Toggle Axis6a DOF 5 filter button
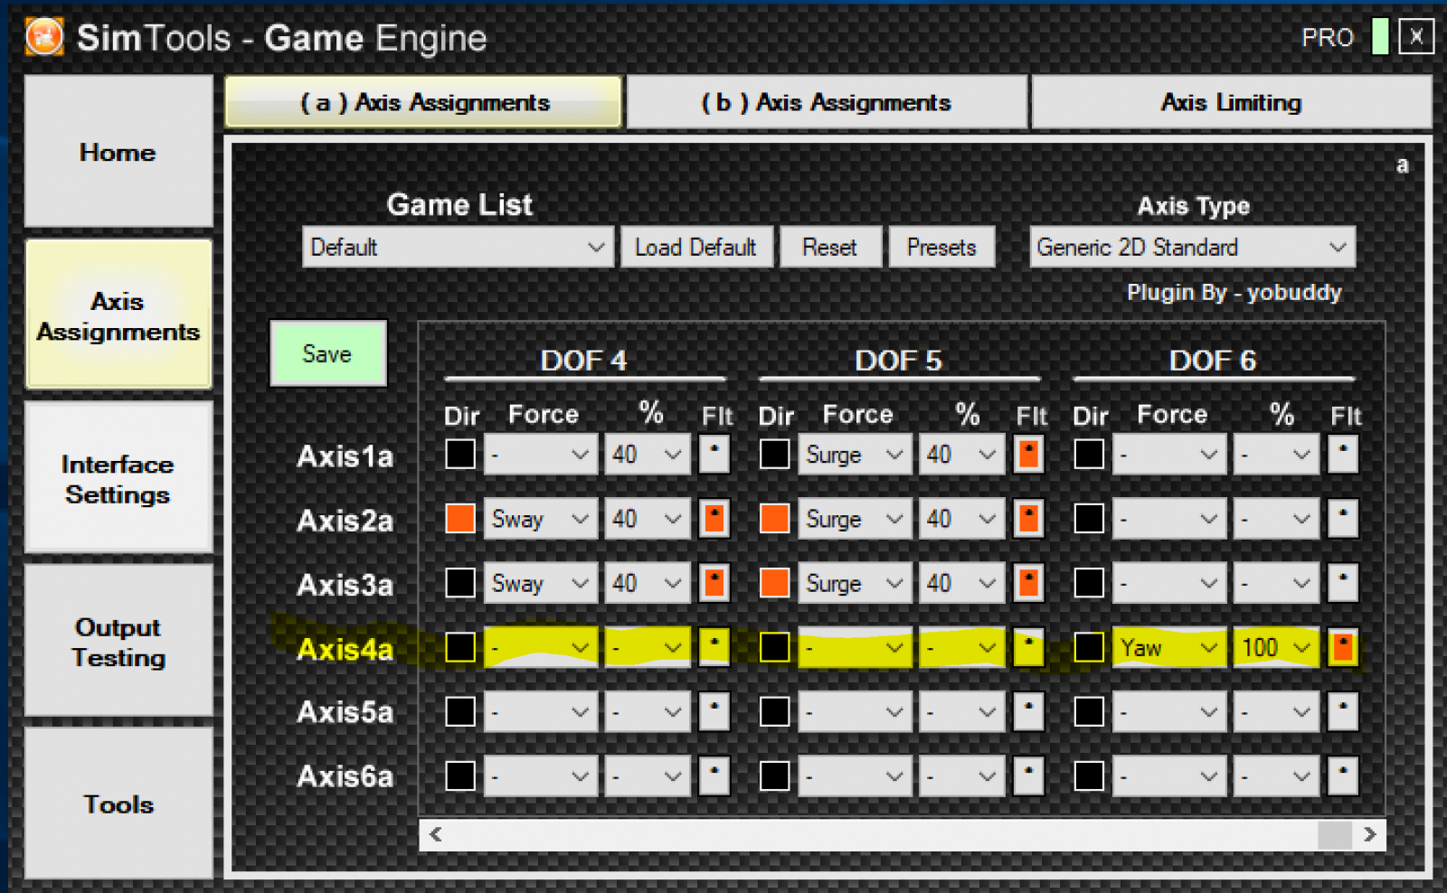This screenshot has width=1447, height=893. pos(1028,775)
